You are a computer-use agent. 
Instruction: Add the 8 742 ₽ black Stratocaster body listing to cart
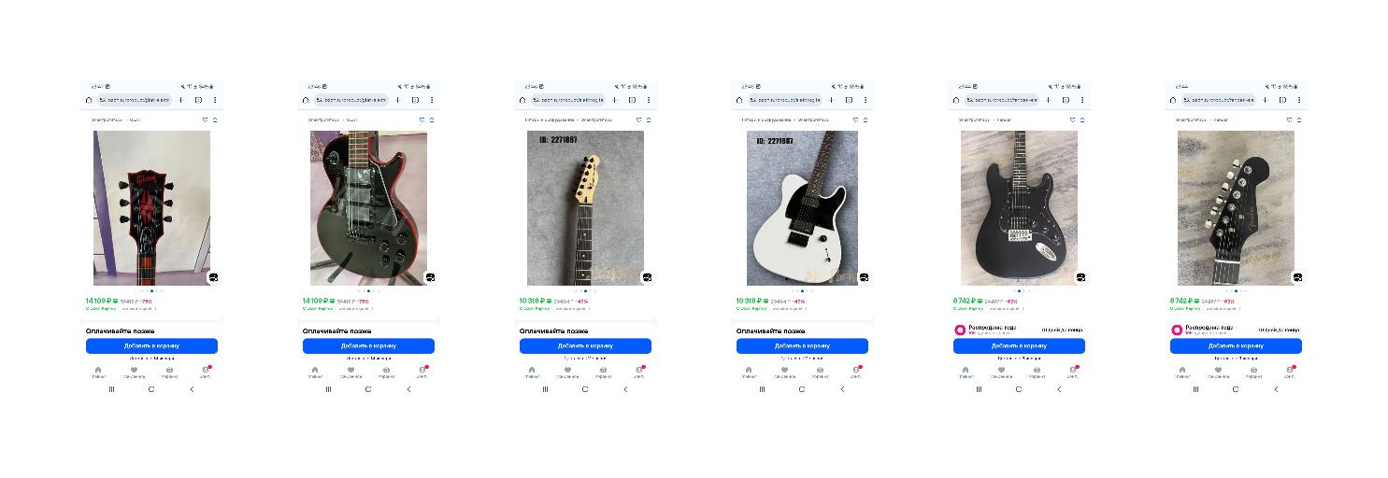pos(1019,345)
